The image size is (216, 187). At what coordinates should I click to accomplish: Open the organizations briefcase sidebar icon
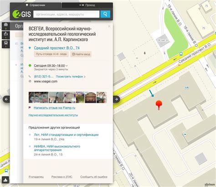6,26
